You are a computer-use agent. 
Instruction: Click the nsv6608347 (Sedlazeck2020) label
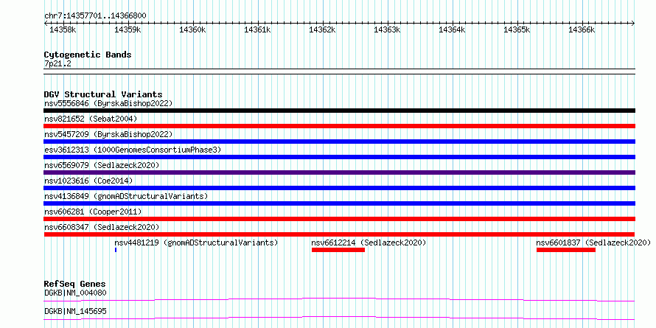102,227
